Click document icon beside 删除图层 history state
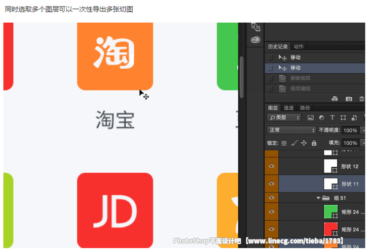Viewport: 370px width, 250px height. coord(282,78)
